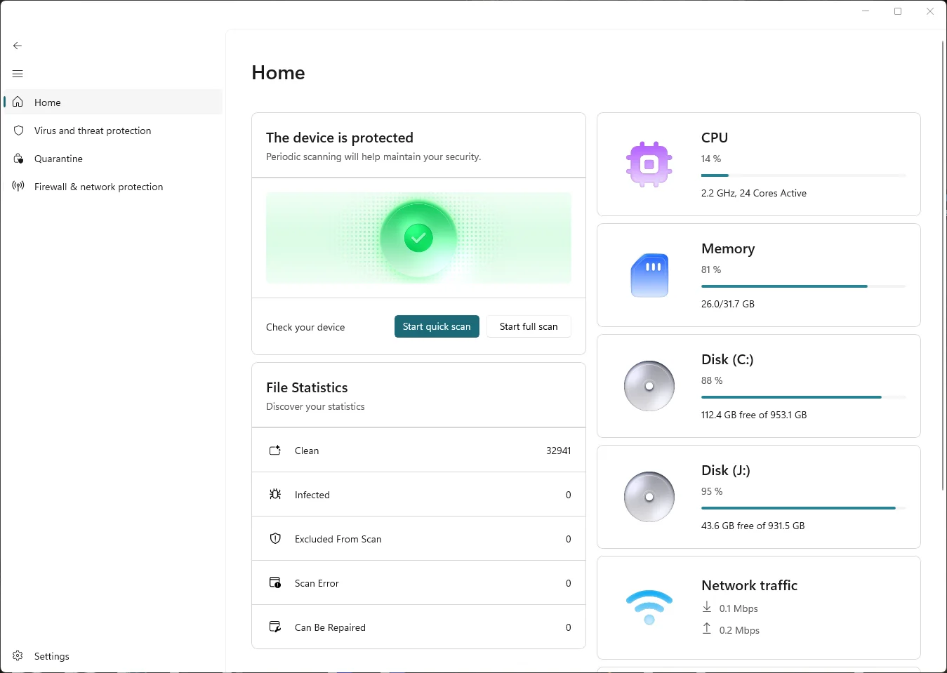Viewport: 947px width, 673px height.
Task: Click the Scan Error icon
Action: (275, 582)
